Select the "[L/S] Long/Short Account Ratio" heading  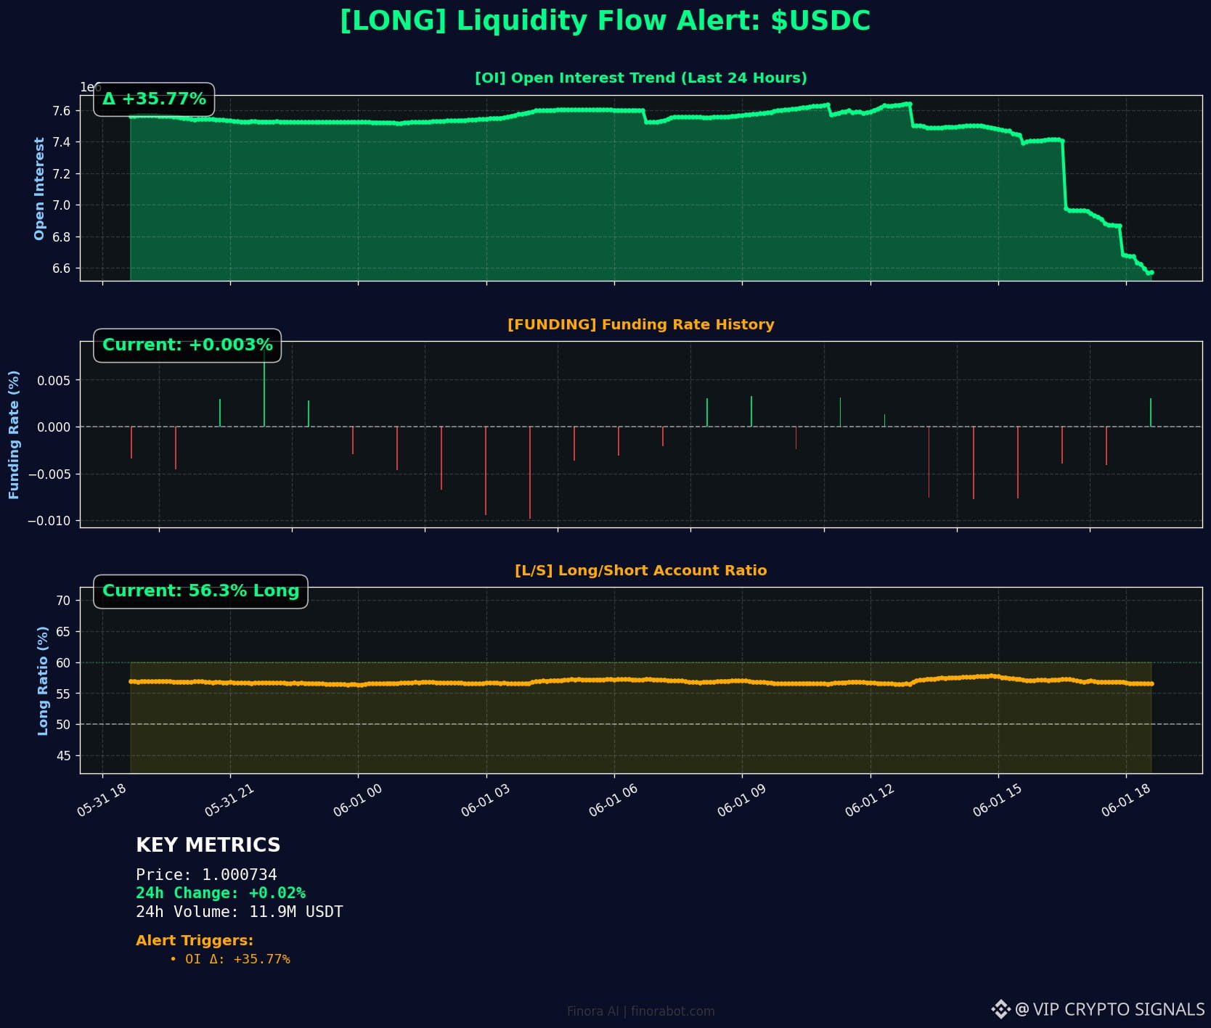click(640, 570)
